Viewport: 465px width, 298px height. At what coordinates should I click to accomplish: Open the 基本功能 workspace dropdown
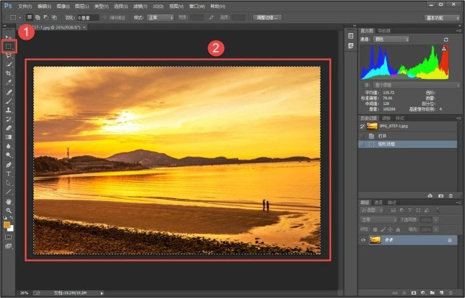coord(442,18)
